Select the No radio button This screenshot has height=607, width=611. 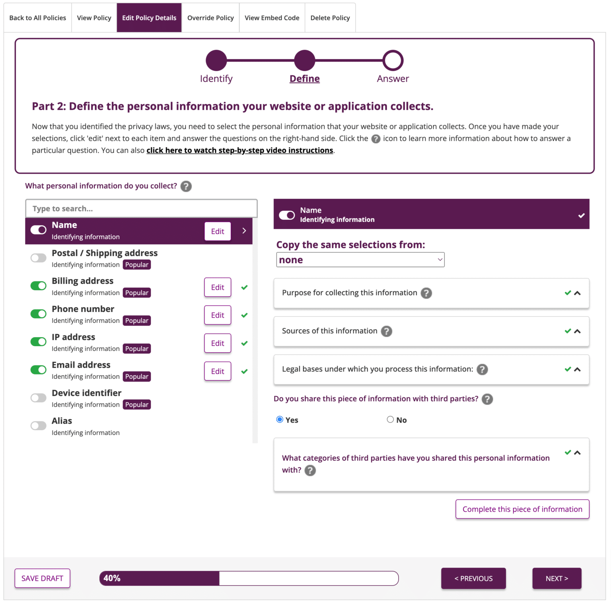pos(390,419)
